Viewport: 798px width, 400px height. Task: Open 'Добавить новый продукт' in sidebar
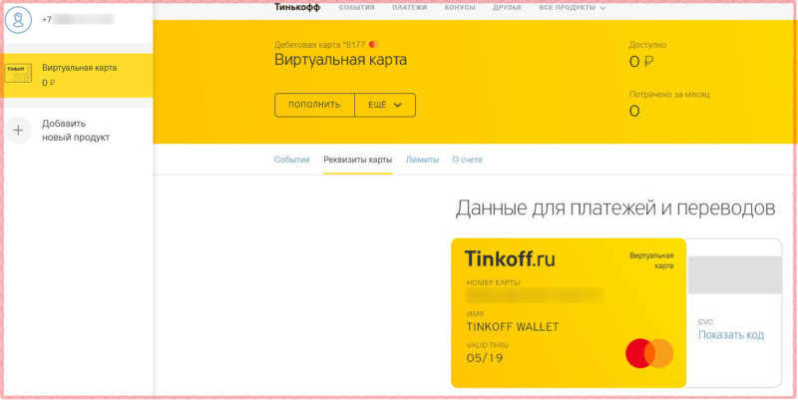point(76,131)
